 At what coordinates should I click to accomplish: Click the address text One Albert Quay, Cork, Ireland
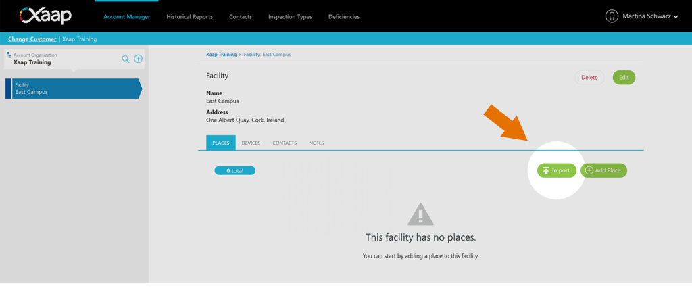[x=245, y=120]
